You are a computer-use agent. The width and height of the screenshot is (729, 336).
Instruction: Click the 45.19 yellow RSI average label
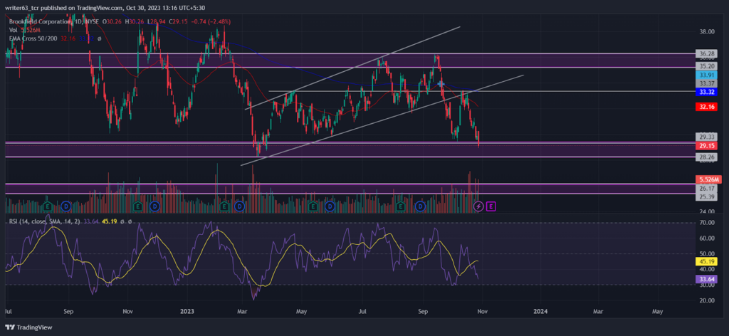coord(706,262)
